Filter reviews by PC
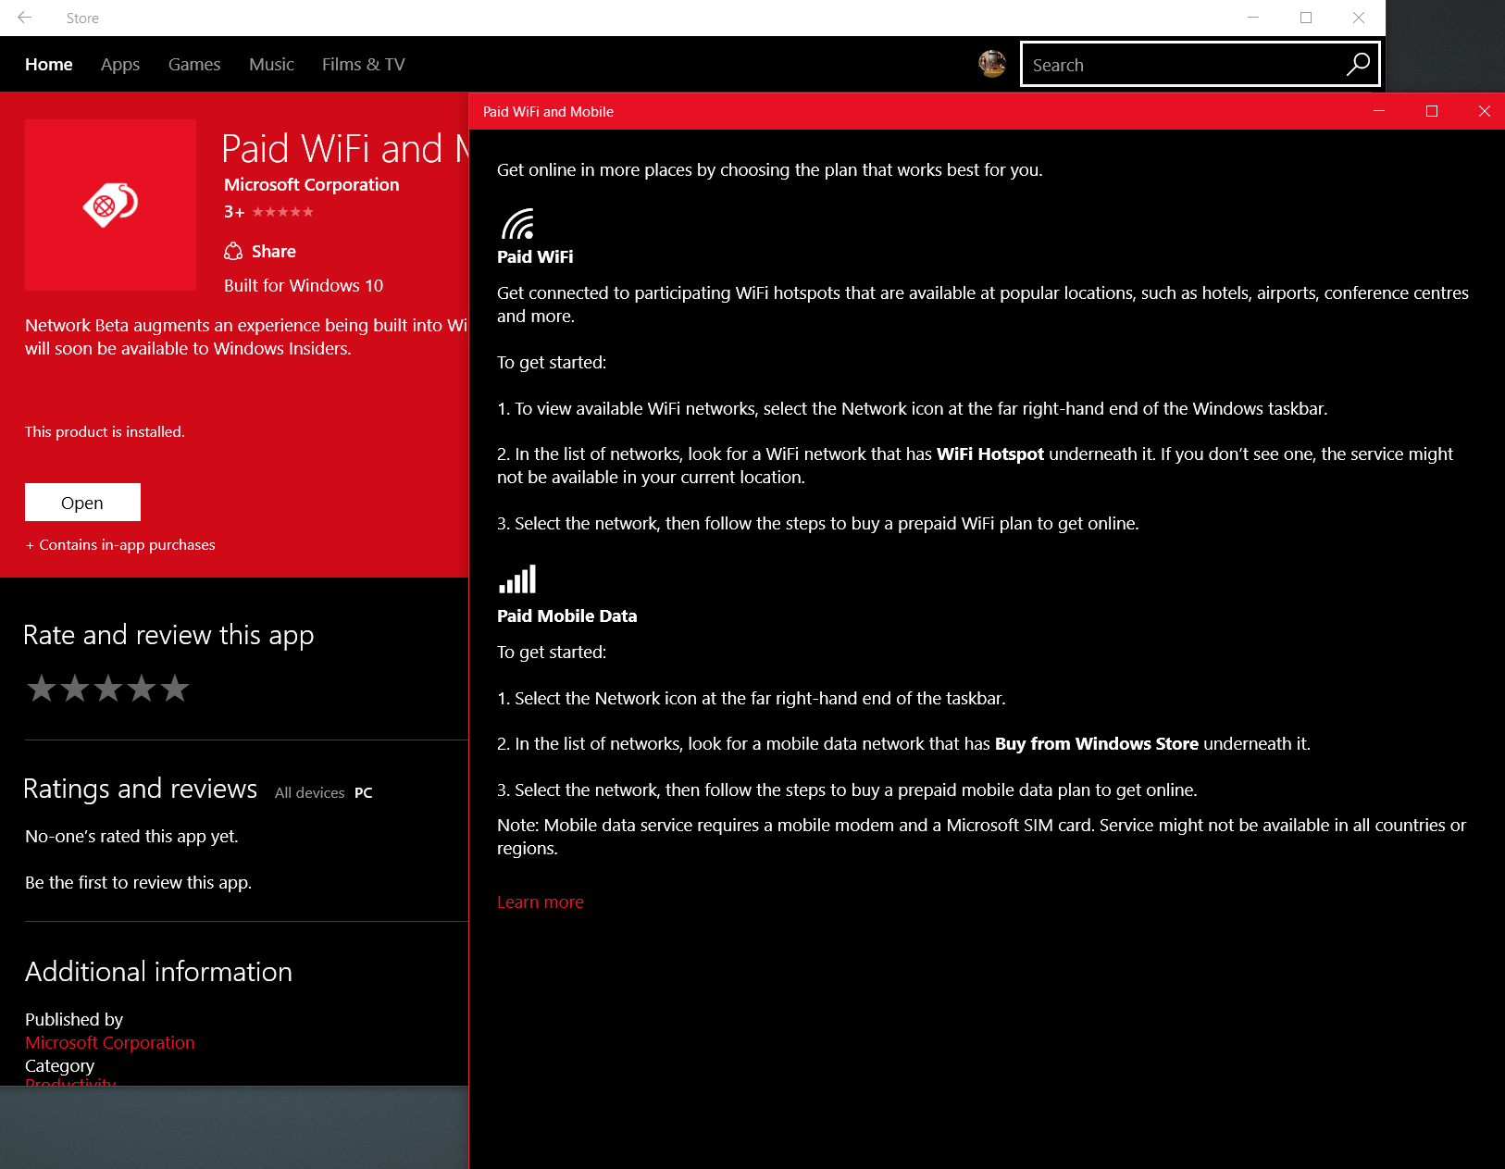Screen dimensions: 1505x1169 (x=364, y=792)
